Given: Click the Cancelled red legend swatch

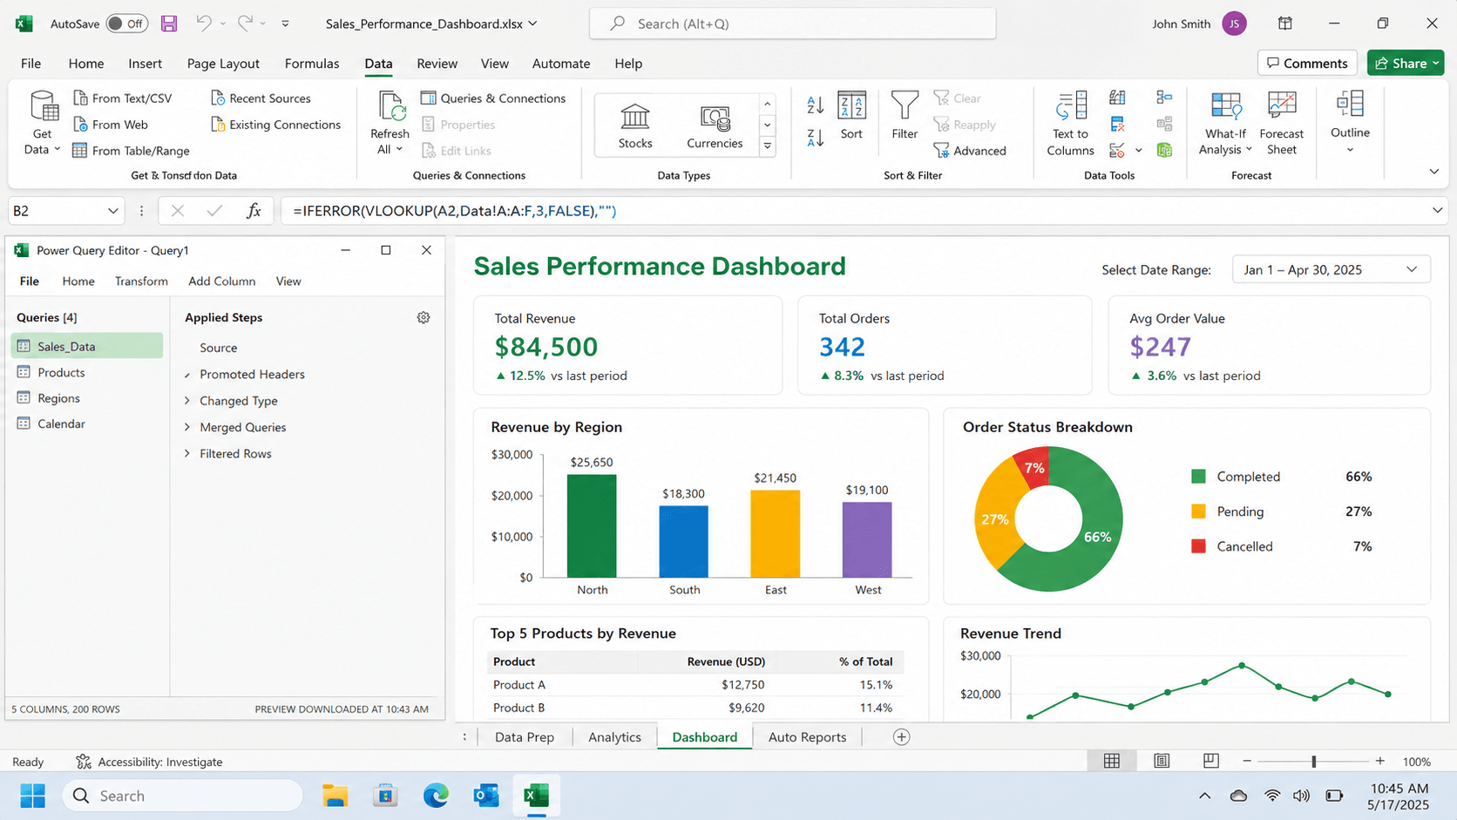Looking at the screenshot, I should click(1198, 546).
